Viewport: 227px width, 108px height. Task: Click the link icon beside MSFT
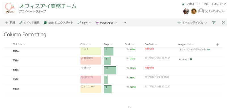pyautogui.click(x=127, y=58)
